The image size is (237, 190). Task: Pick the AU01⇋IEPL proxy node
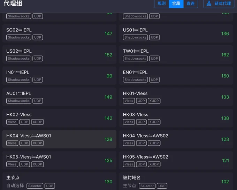pyautogui.click(x=59, y=97)
